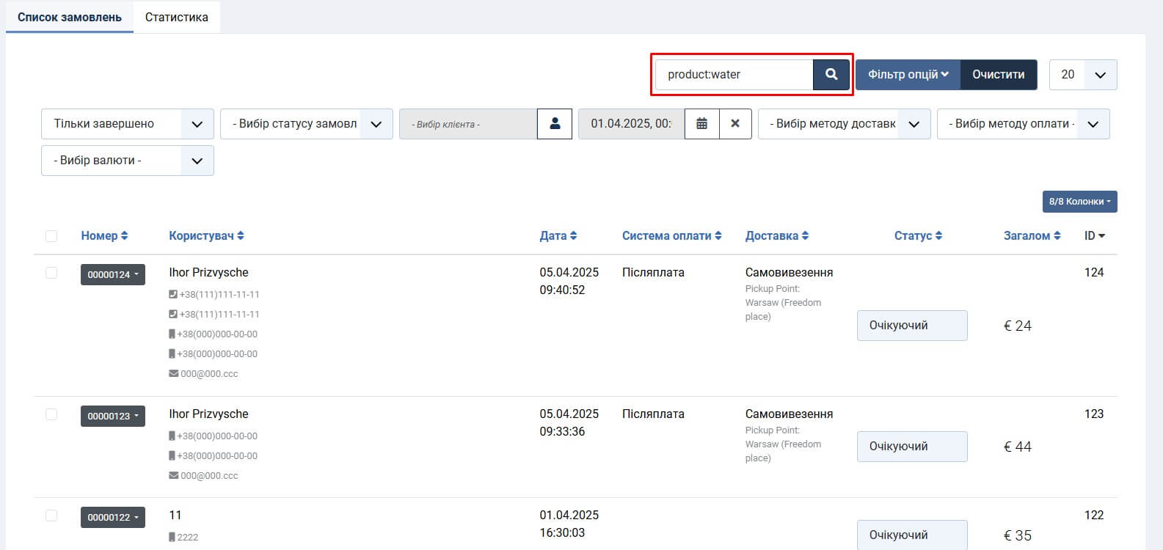The height and width of the screenshot is (550, 1163).
Task: Open the 8/8 Колонки columns dropdown
Action: point(1079,202)
